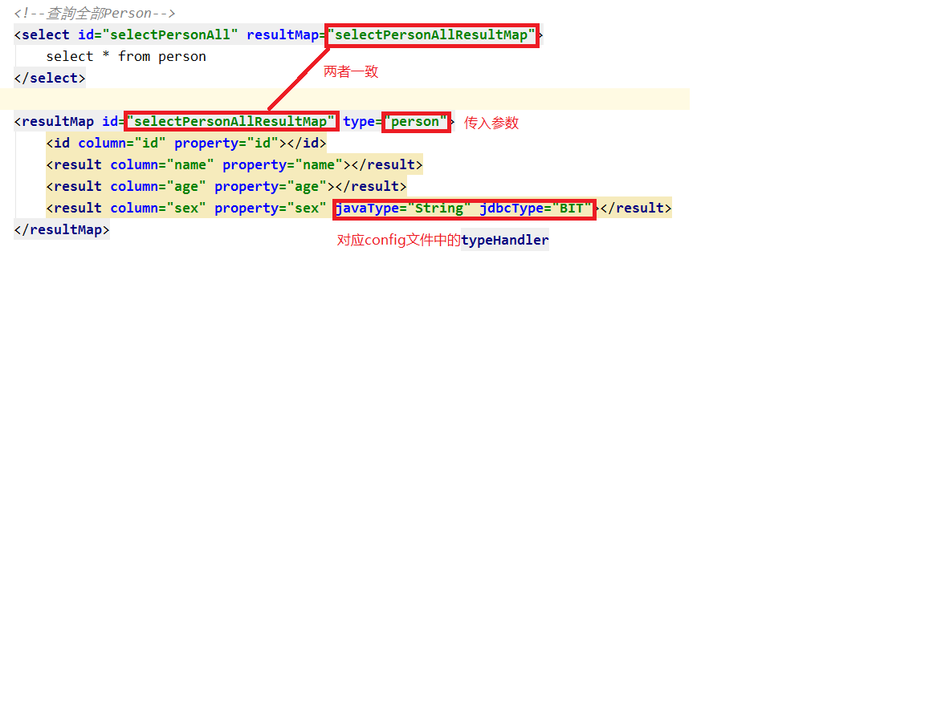Click property="id" in the id element
The height and width of the screenshot is (721, 925).
[226, 143]
